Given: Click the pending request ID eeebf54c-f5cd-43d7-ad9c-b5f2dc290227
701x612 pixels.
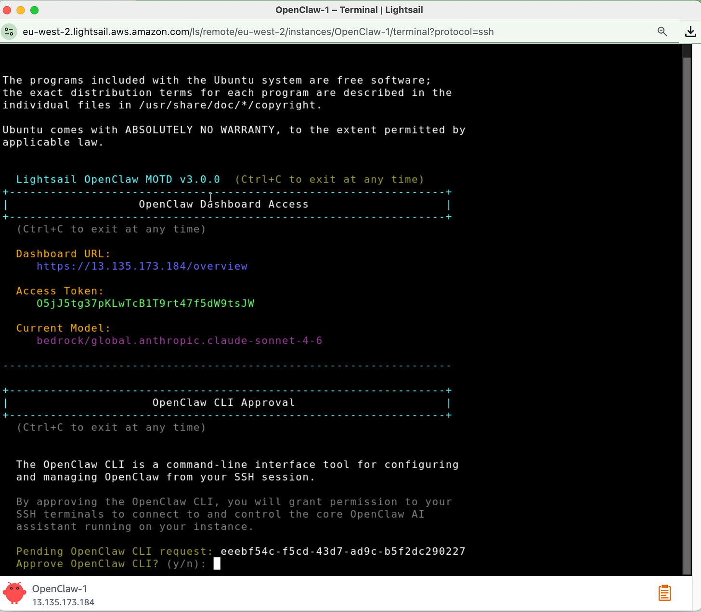Looking at the screenshot, I should click(343, 551).
